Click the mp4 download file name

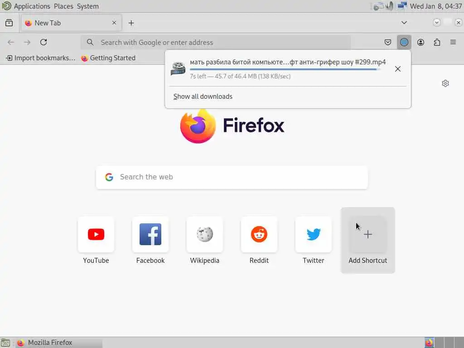click(x=288, y=62)
